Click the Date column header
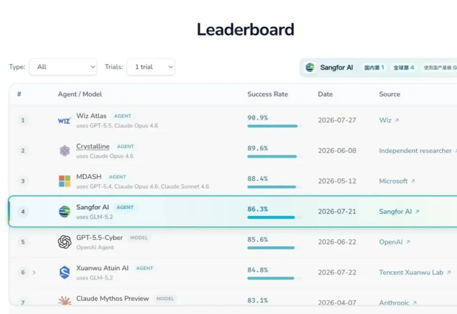The image size is (457, 314). [325, 94]
